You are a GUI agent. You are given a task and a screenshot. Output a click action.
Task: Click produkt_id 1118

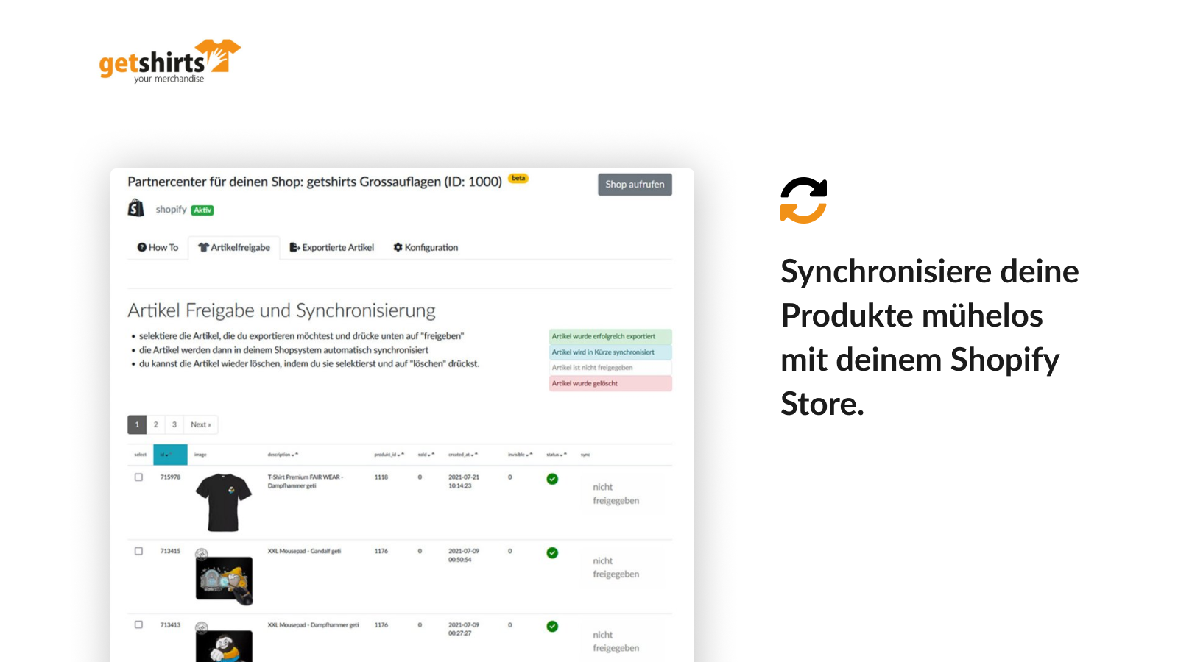[x=381, y=477]
